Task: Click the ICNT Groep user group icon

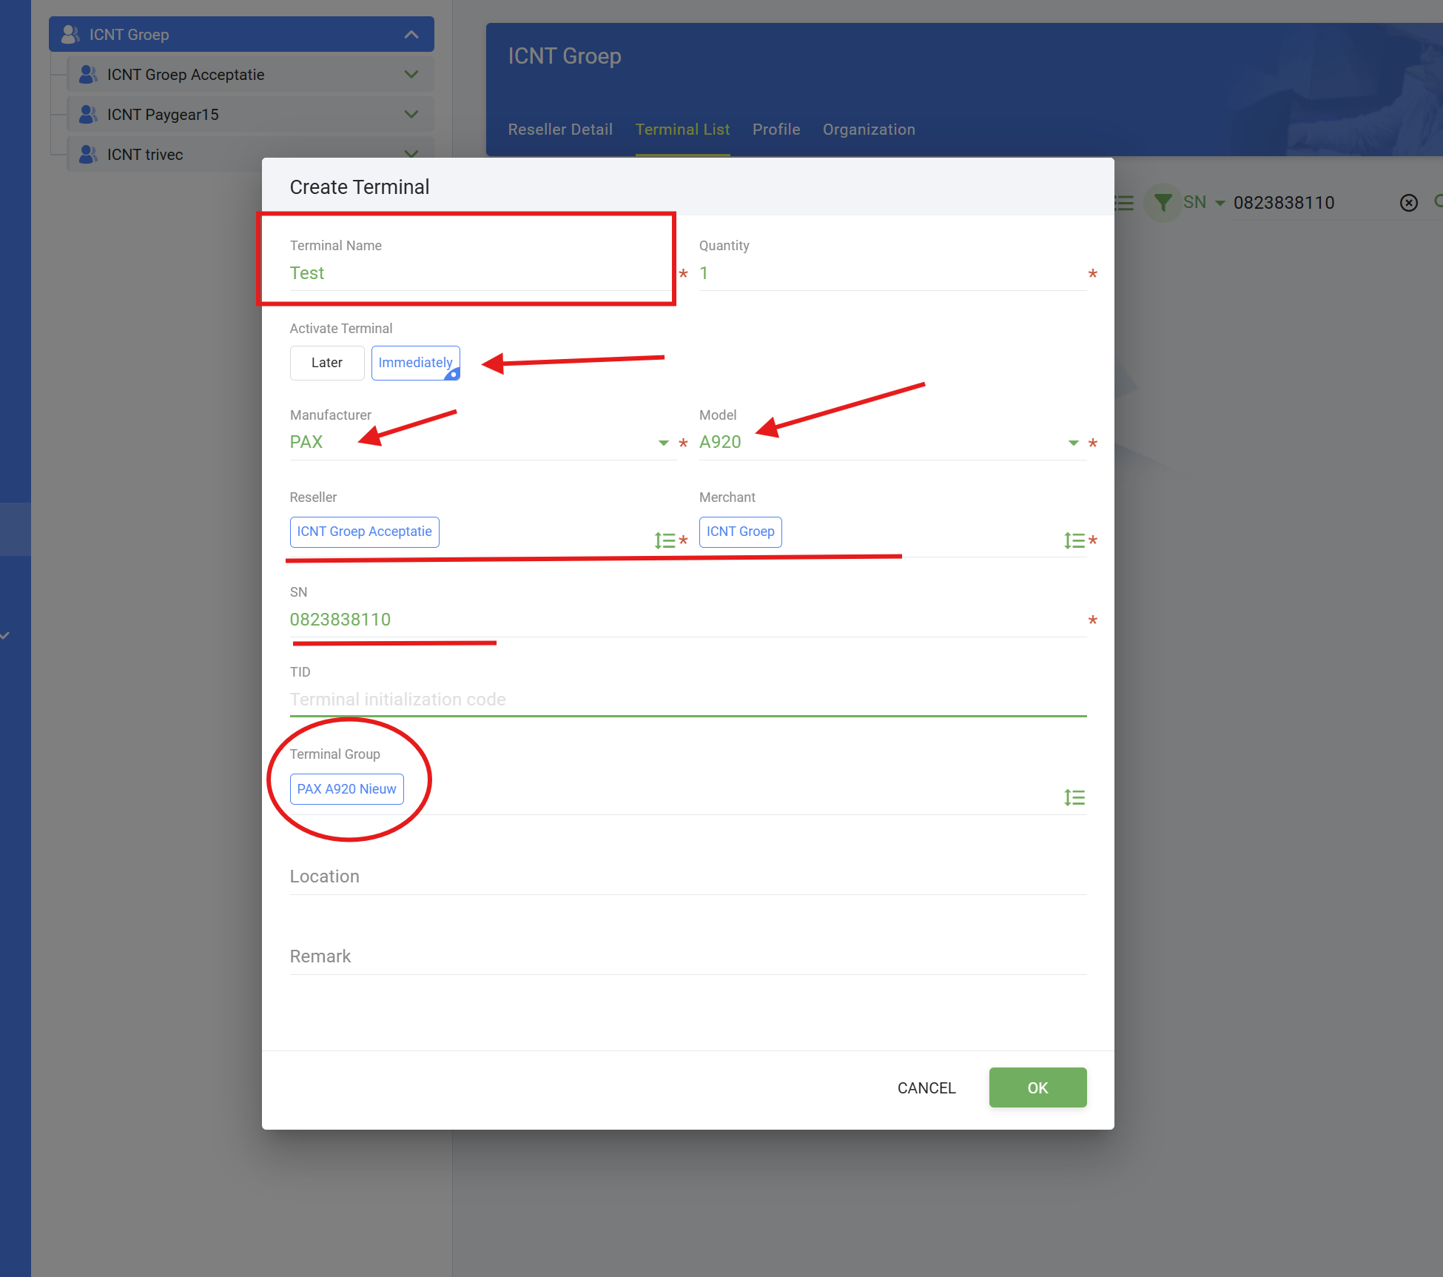Action: [x=70, y=34]
